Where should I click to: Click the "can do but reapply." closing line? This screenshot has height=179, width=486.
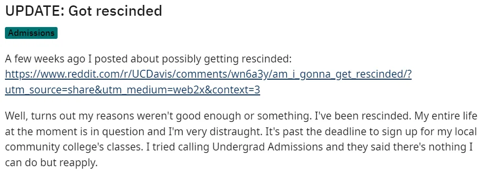click(51, 163)
